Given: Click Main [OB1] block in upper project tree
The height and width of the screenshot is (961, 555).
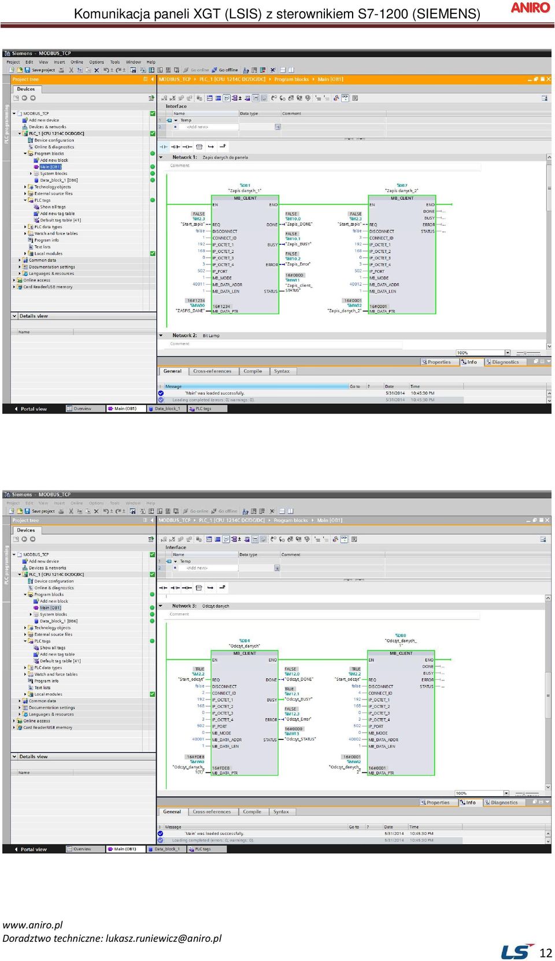Looking at the screenshot, I should pos(50,167).
